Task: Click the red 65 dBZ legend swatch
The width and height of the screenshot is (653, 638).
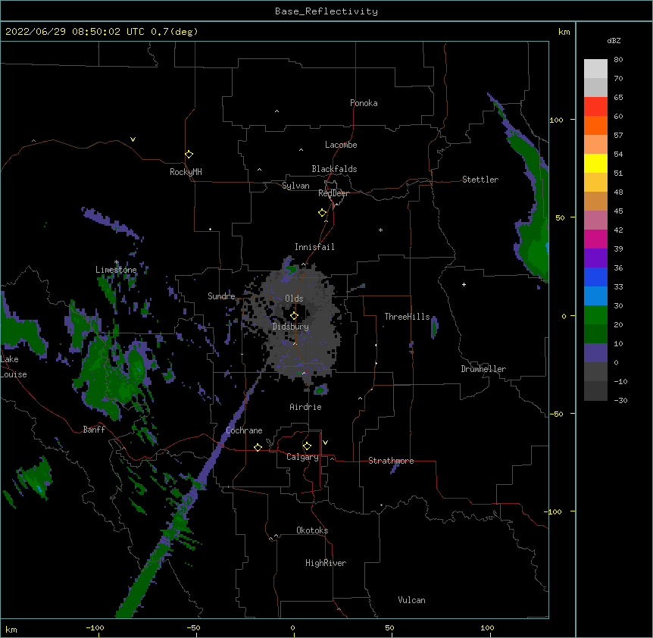Action: [595, 107]
